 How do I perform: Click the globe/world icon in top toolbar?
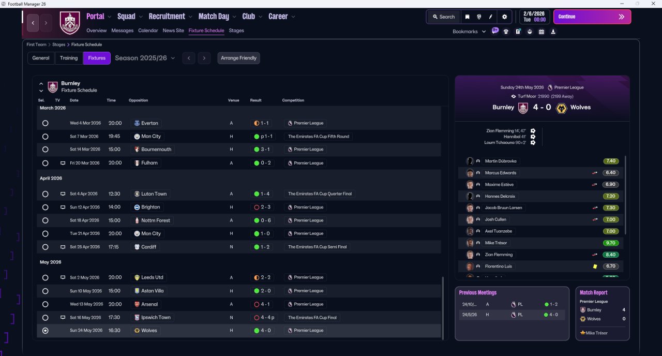479,17
